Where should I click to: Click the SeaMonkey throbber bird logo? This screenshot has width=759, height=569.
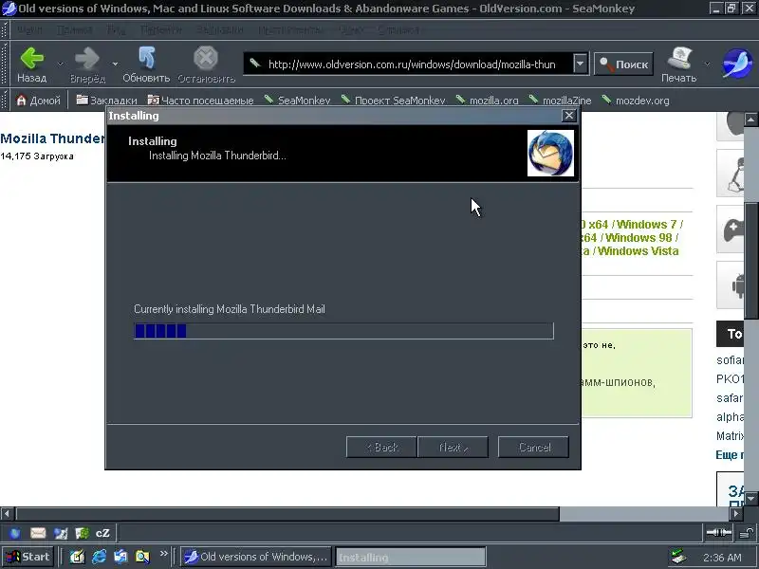pos(737,64)
